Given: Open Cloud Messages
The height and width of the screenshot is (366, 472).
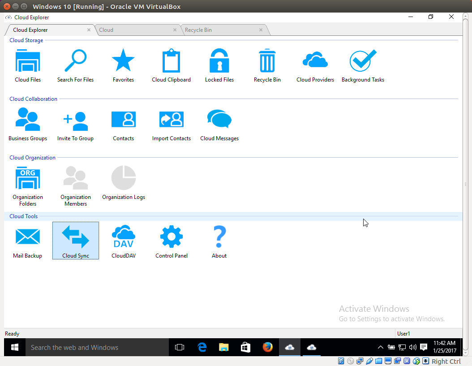Looking at the screenshot, I should pyautogui.click(x=219, y=124).
